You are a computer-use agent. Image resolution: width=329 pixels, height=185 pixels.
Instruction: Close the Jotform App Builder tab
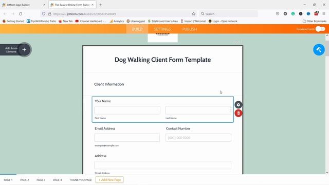pyautogui.click(x=44, y=5)
